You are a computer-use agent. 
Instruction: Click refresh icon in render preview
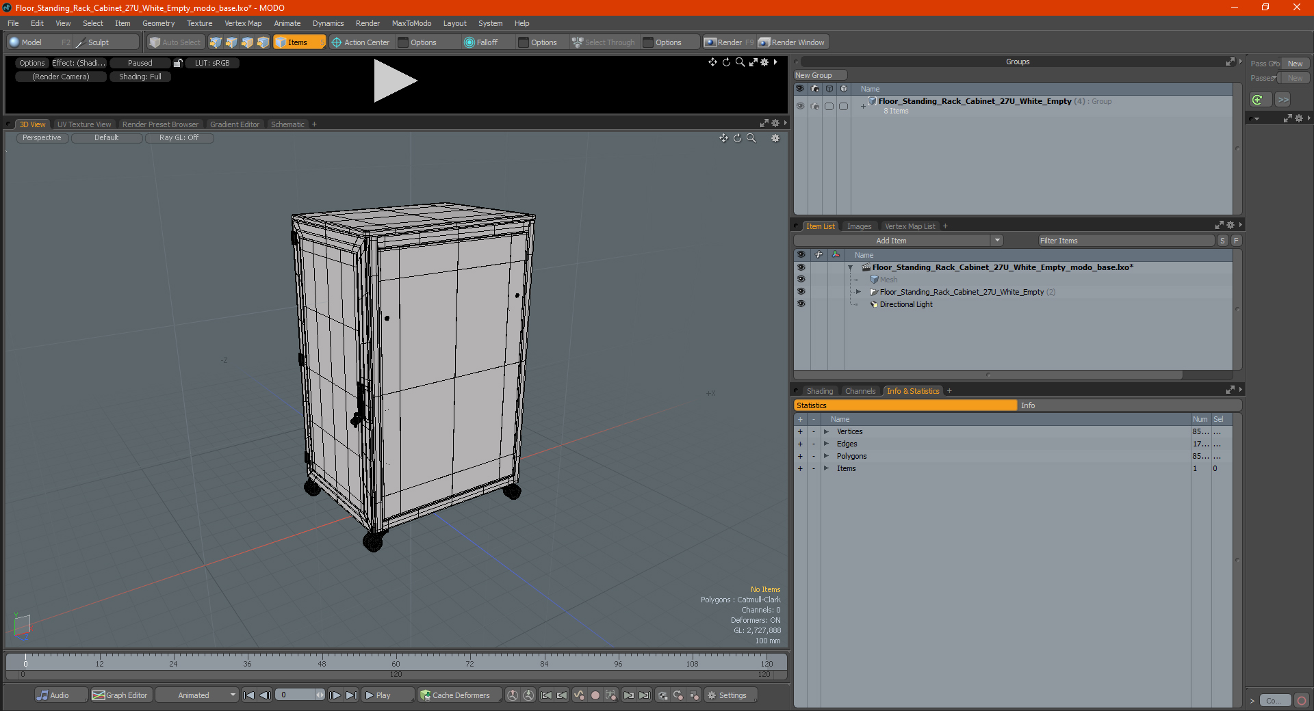coord(726,62)
